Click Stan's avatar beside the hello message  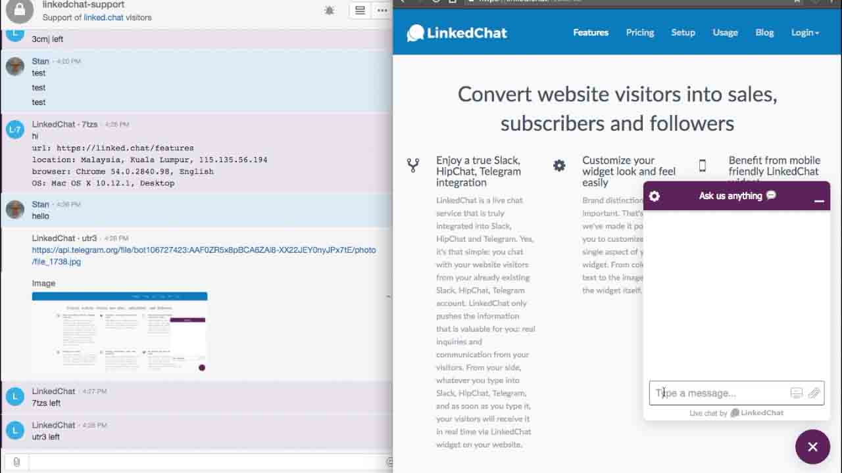(x=15, y=210)
